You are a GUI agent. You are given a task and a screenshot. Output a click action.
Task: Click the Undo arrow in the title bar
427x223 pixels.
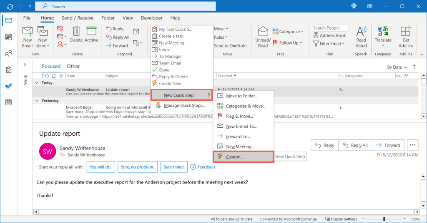coord(20,7)
